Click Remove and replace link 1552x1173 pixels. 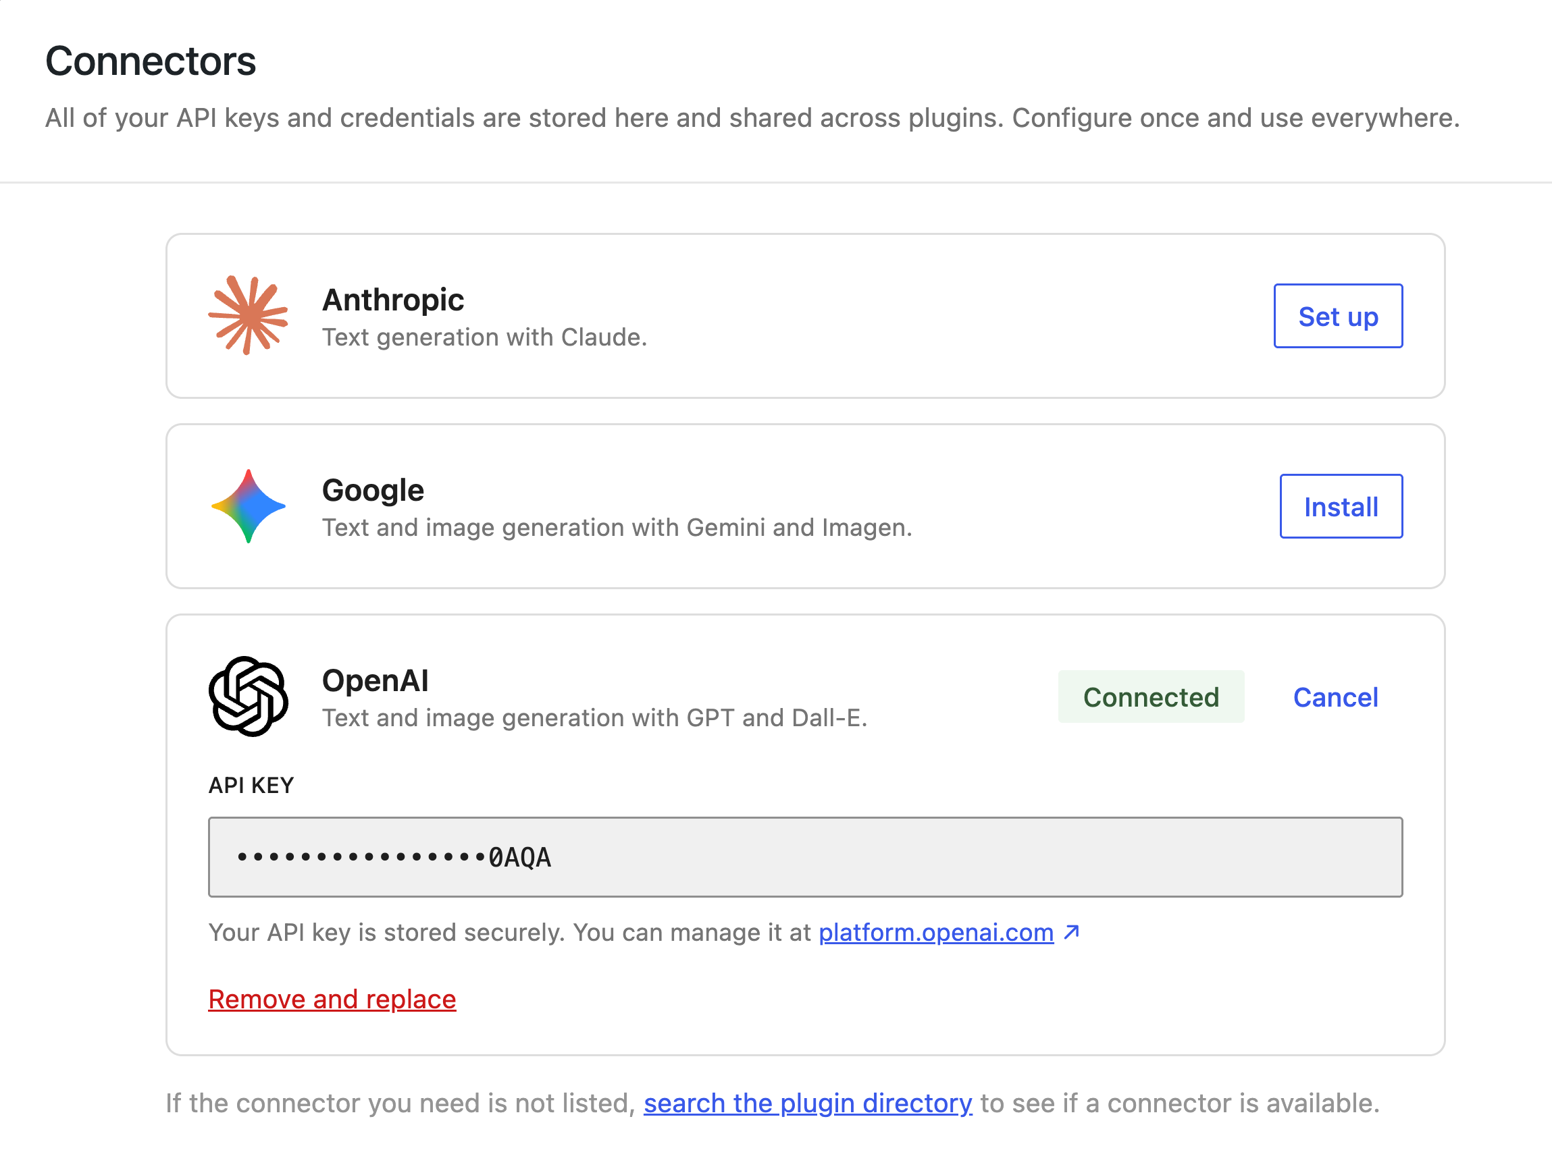332,999
